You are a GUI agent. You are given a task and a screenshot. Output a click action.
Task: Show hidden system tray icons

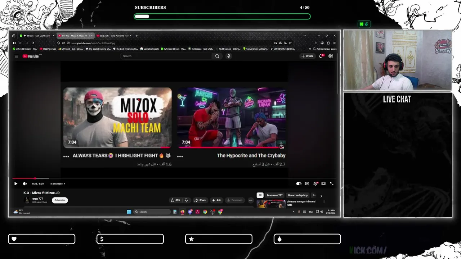click(294, 212)
